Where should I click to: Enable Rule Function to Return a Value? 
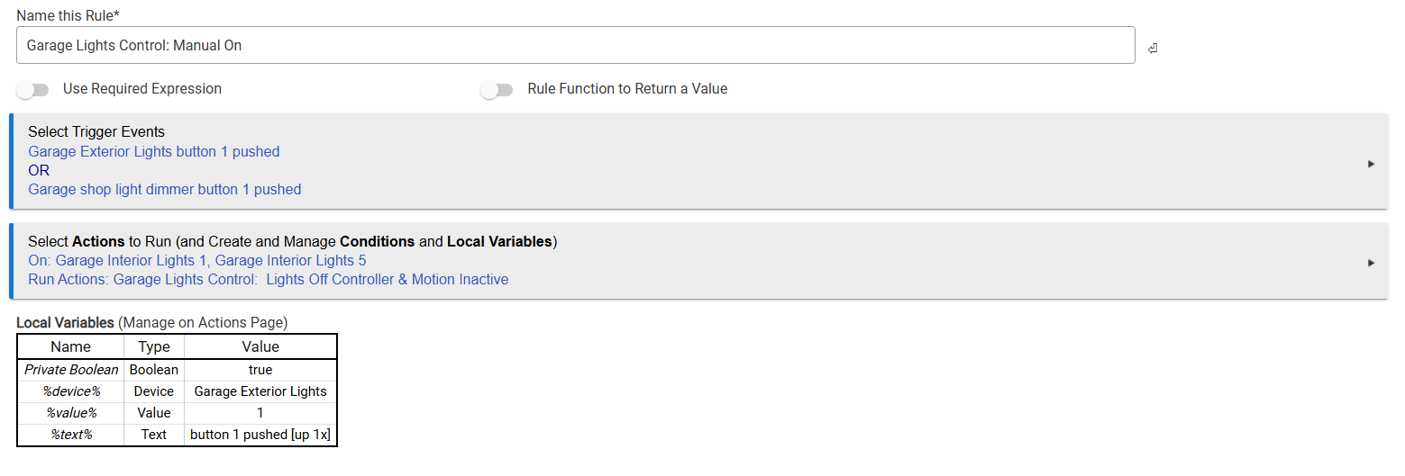coord(496,90)
